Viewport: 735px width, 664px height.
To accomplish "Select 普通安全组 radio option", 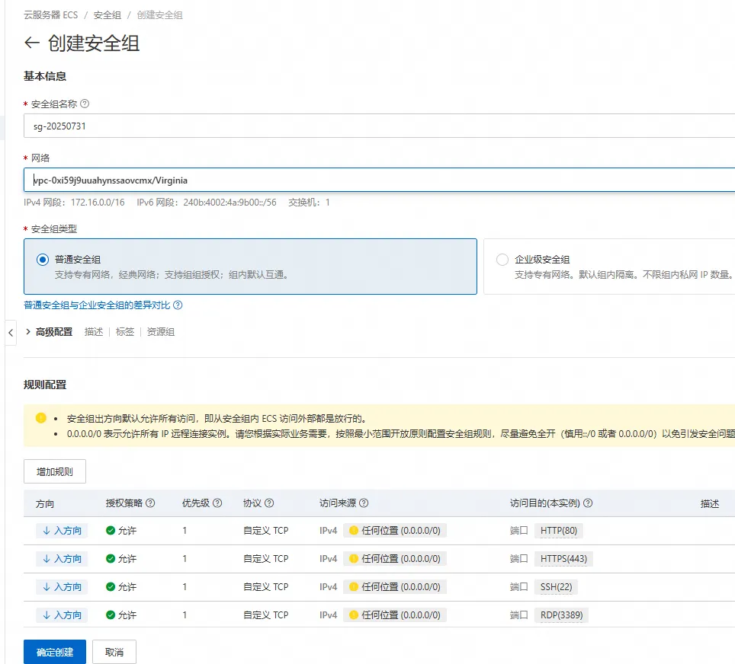I will point(43,260).
